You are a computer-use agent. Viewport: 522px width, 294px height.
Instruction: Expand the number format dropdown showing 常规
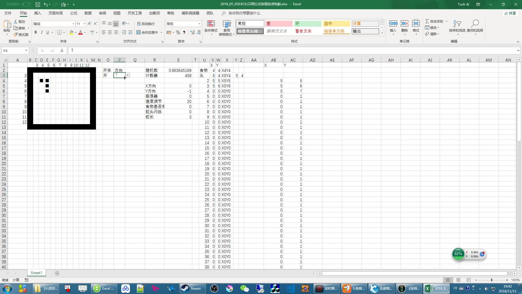click(x=199, y=24)
